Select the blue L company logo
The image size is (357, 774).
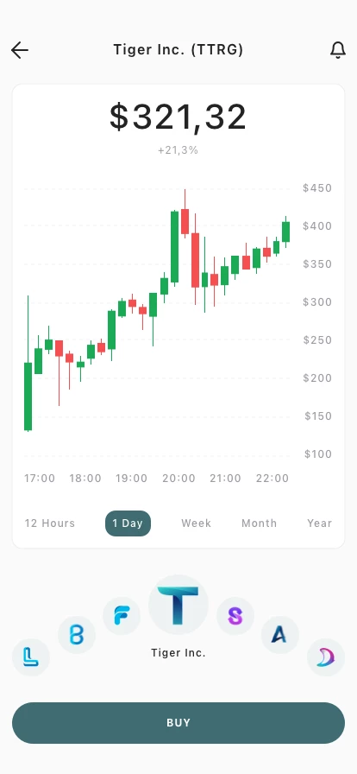coord(30,657)
